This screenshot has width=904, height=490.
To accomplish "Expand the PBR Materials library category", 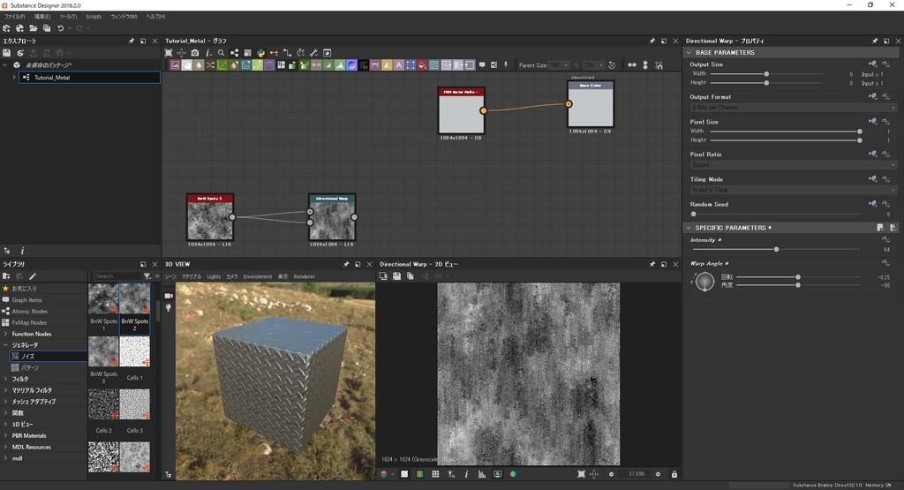I will click(5, 435).
